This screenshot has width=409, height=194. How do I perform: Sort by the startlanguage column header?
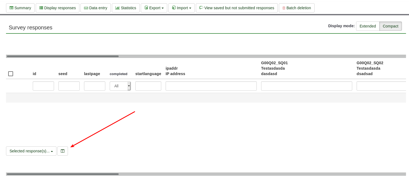click(148, 74)
